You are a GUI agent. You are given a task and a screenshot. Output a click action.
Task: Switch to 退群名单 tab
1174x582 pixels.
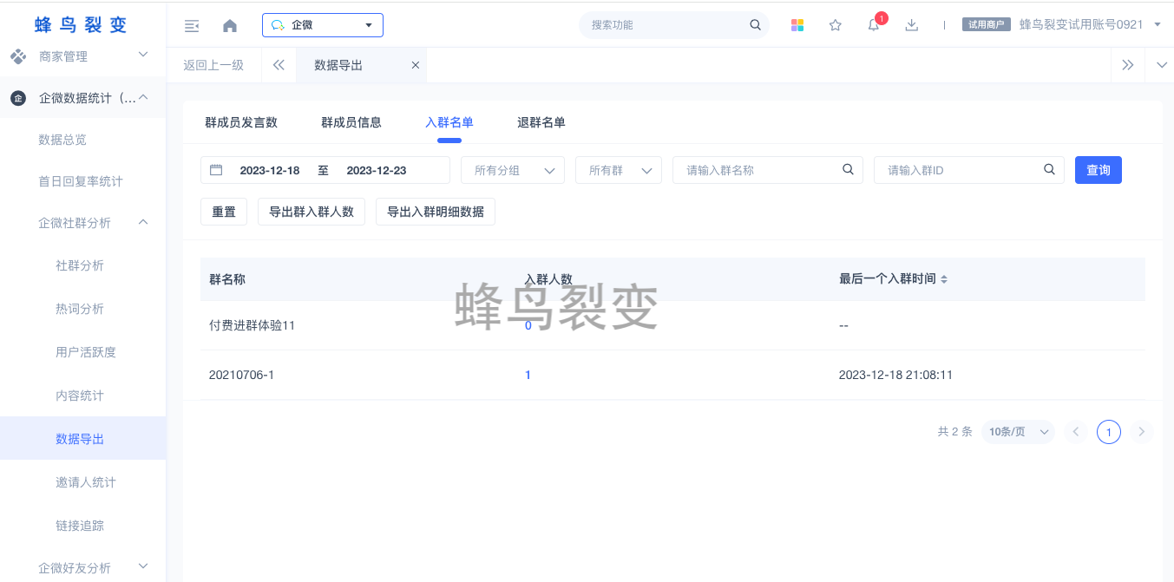pos(541,122)
